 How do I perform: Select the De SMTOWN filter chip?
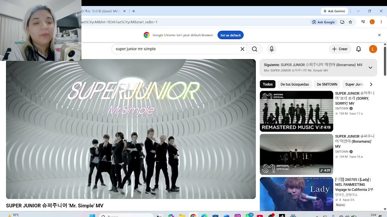327,84
